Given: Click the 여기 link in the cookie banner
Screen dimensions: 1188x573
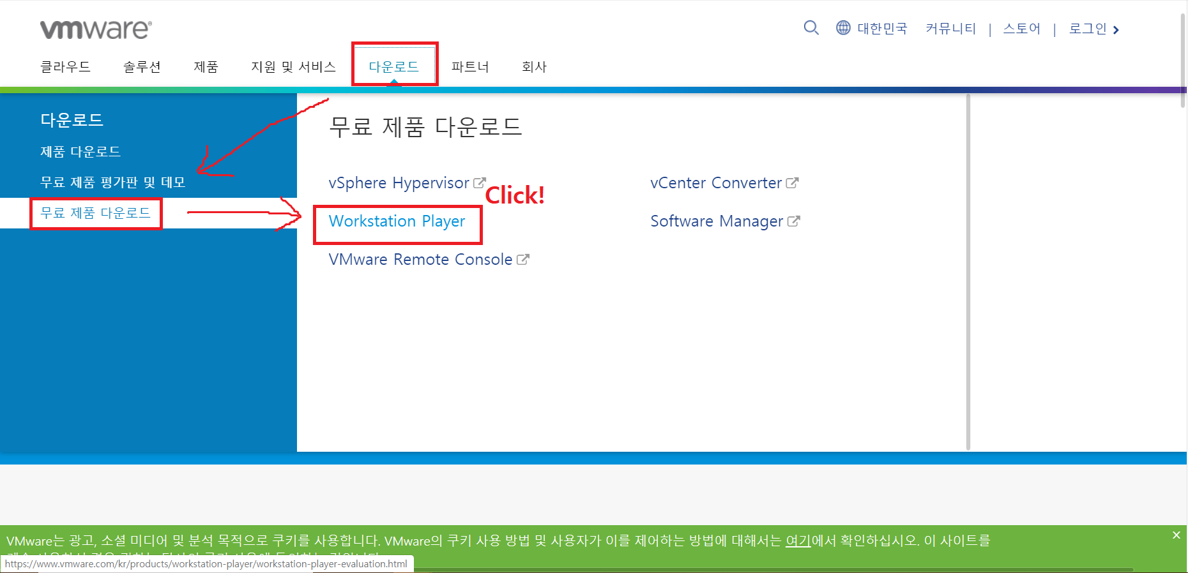Looking at the screenshot, I should tap(798, 541).
